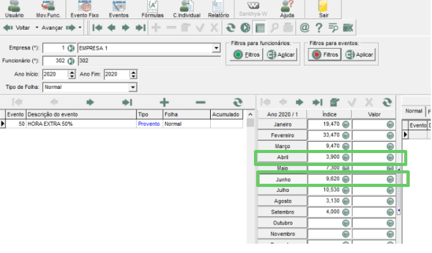Switch to the Normal tab
432x253 pixels.
[x=413, y=111]
